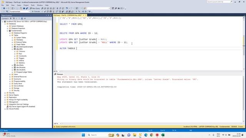Click the New Query toolbar button
This screenshot has height=138, width=246.
coord(35,8)
